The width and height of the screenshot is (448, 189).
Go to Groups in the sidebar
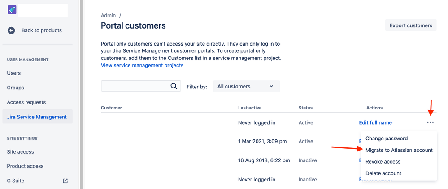(x=16, y=88)
